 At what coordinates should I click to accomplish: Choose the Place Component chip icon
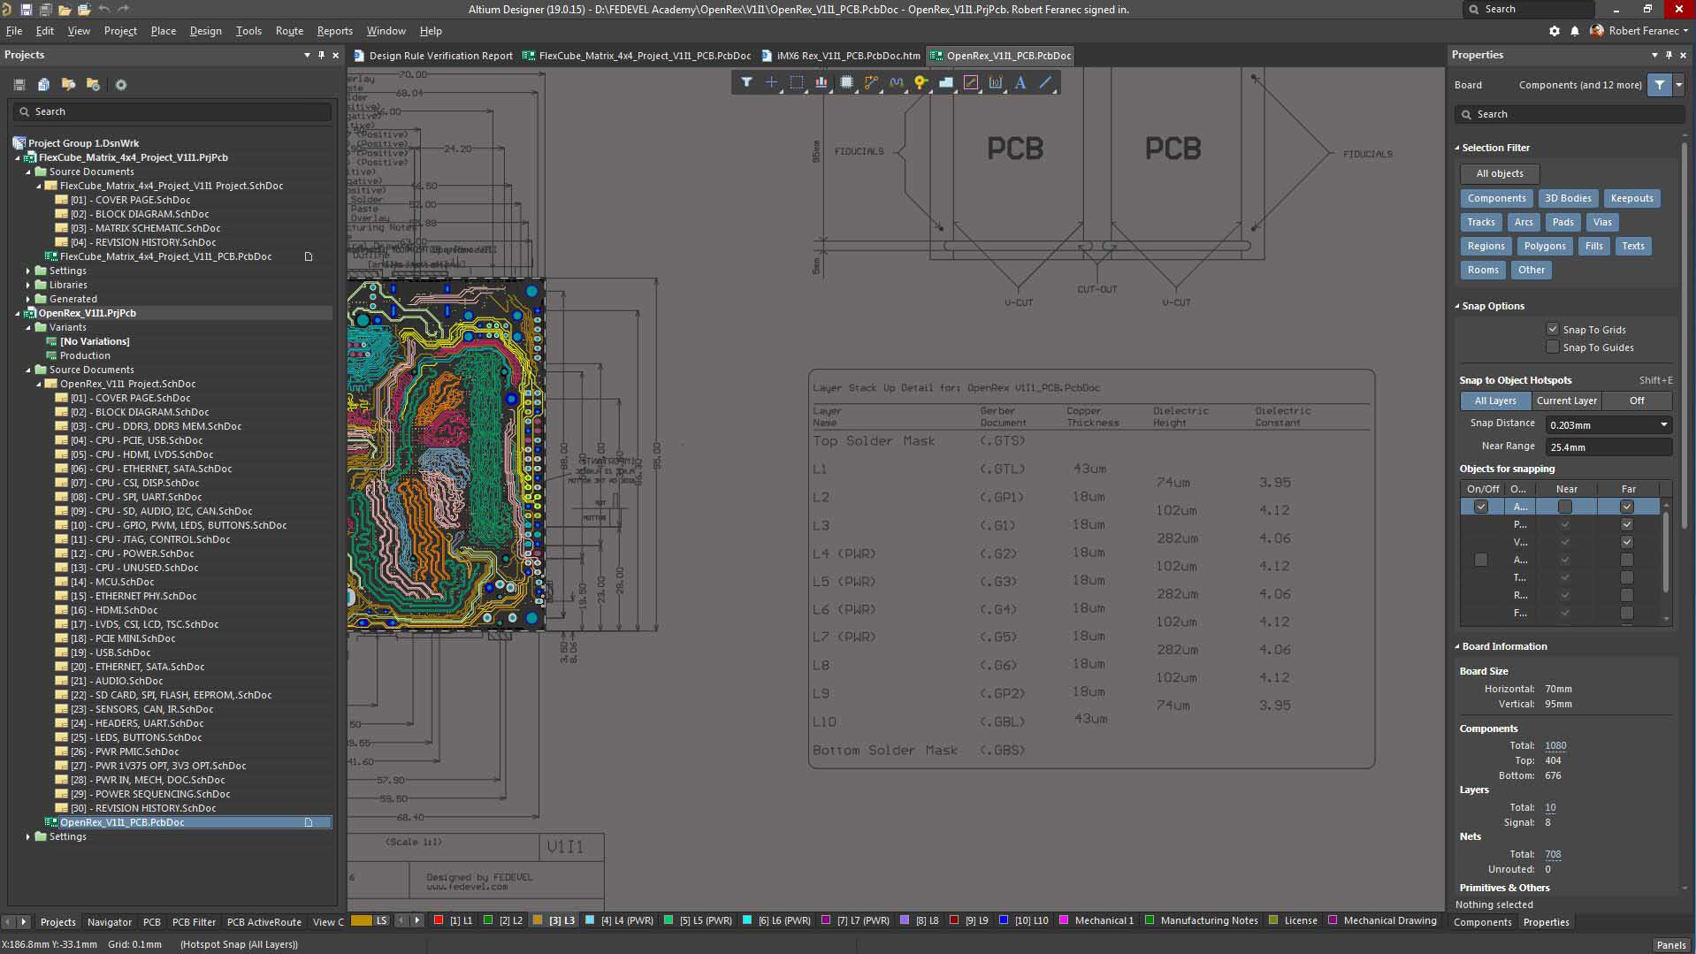[x=846, y=82]
